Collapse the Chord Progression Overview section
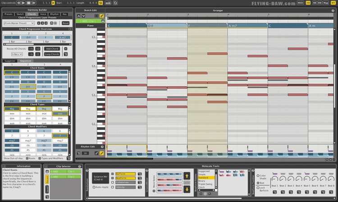 pos(70,29)
